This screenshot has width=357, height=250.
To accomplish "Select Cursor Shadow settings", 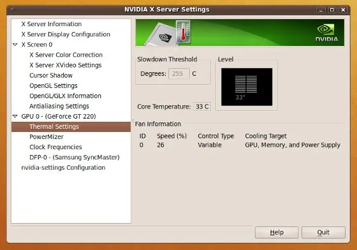I will coord(51,75).
